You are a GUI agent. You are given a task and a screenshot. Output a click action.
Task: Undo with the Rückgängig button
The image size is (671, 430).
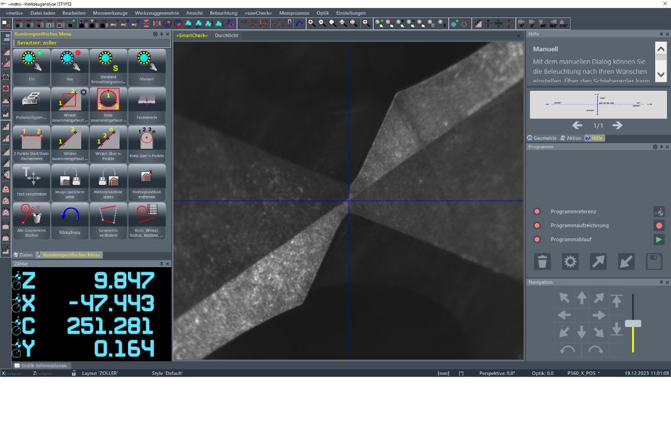[x=70, y=221]
